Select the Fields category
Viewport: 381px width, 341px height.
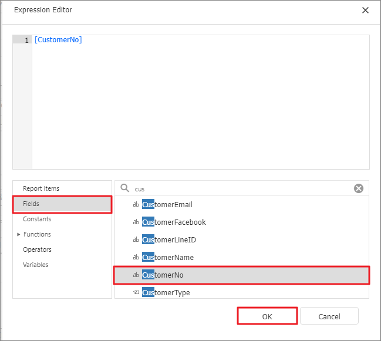(62, 204)
